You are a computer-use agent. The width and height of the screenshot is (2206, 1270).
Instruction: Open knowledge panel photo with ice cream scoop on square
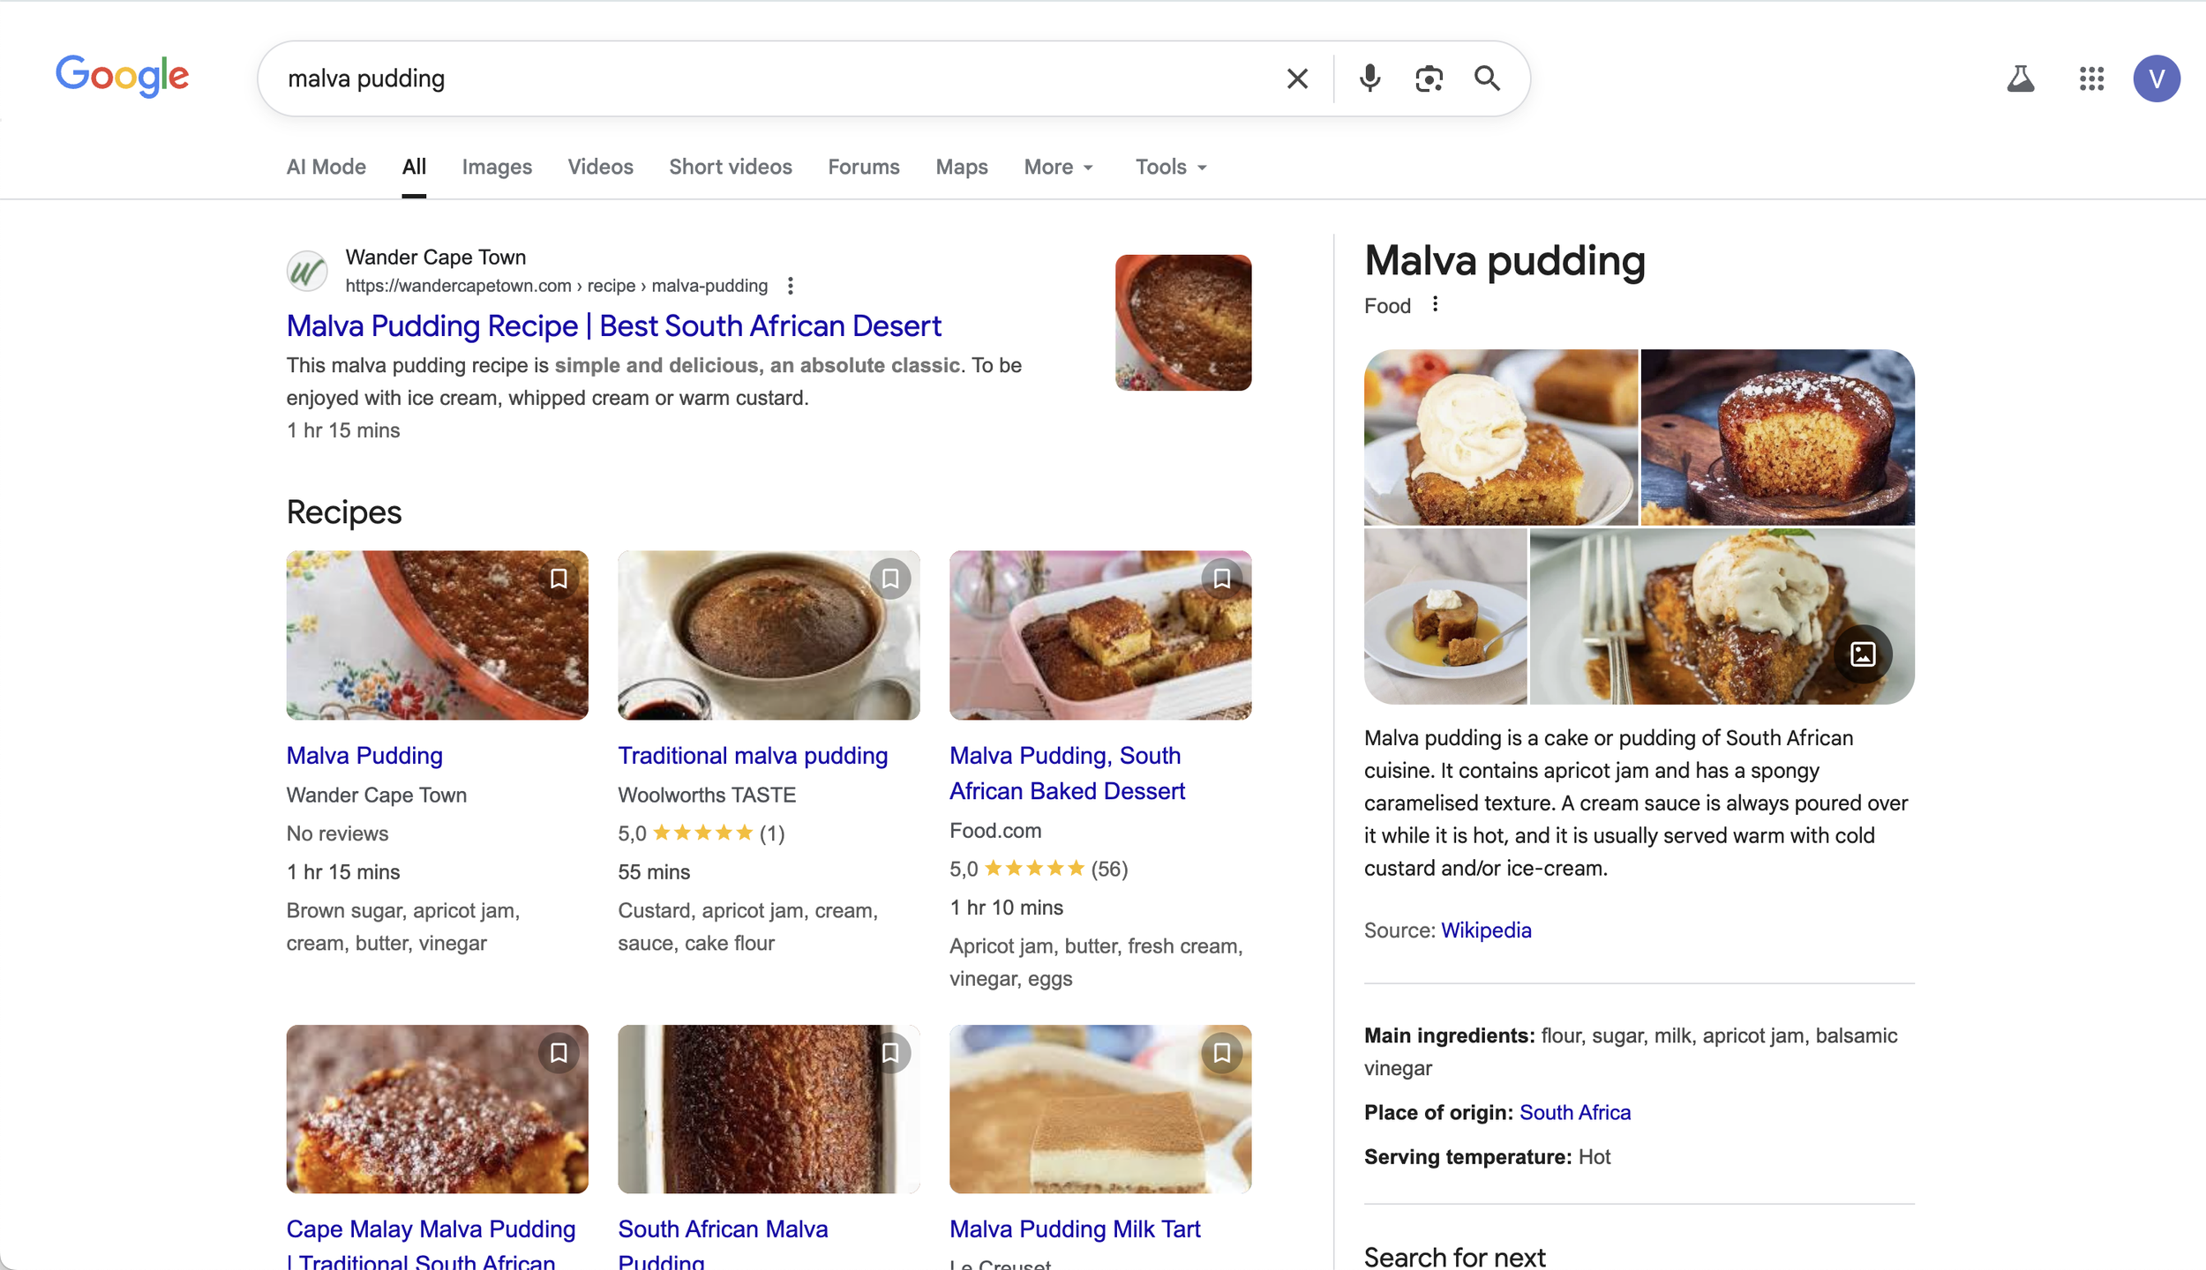[x=1500, y=437]
